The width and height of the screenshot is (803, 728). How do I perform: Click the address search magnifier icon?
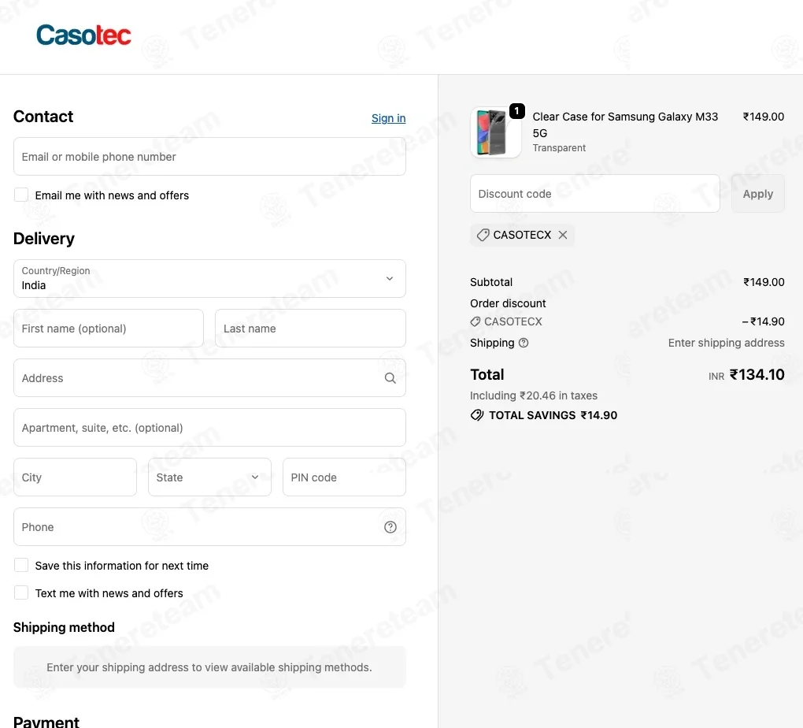click(x=390, y=378)
